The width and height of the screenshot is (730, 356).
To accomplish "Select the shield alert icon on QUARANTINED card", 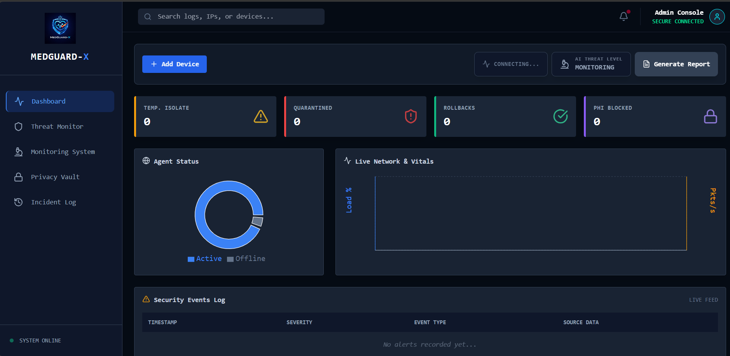I will coord(410,116).
